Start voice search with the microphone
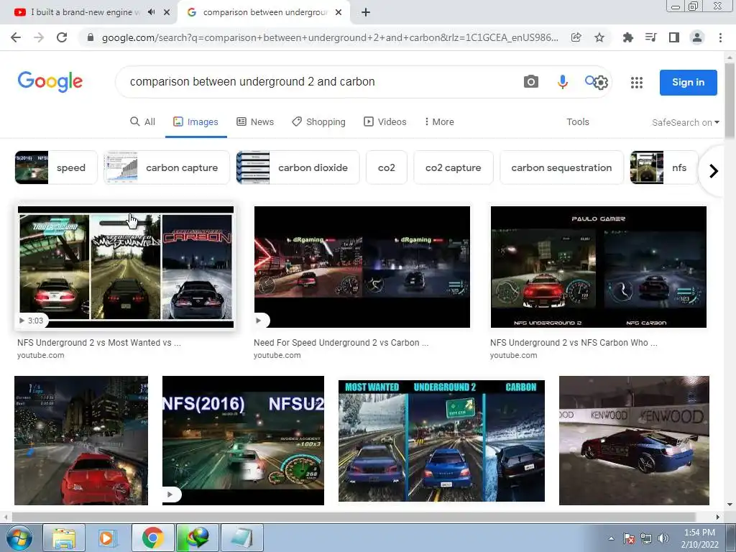This screenshot has width=736, height=552. tap(562, 82)
